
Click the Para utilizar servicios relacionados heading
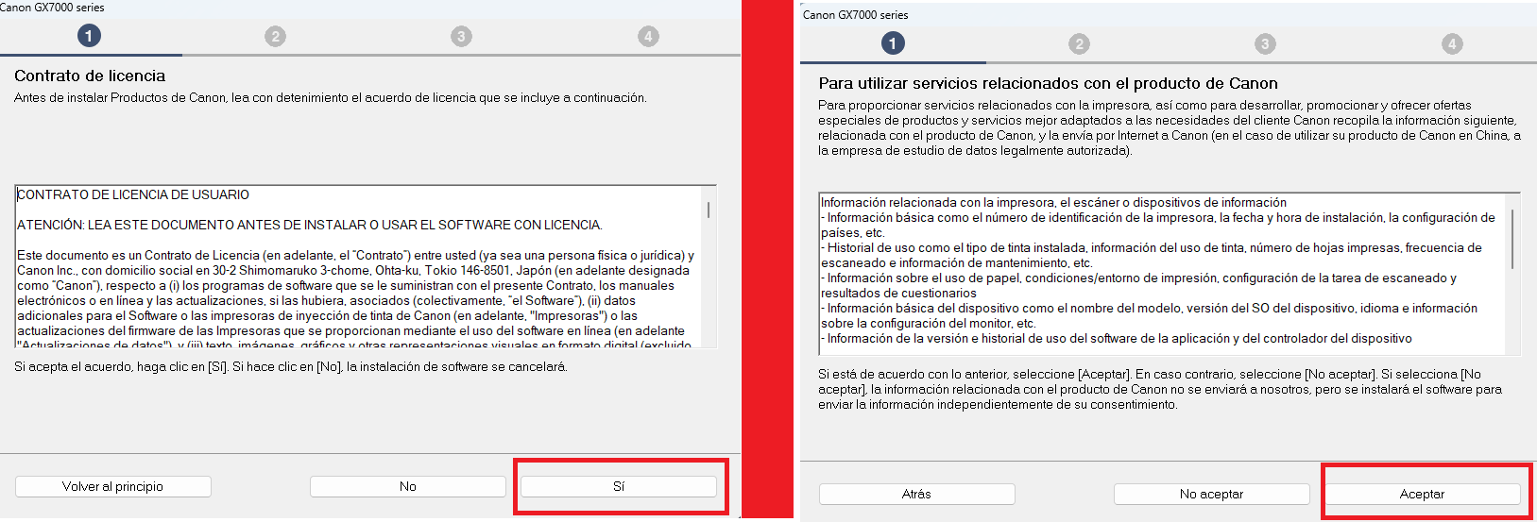(1048, 83)
